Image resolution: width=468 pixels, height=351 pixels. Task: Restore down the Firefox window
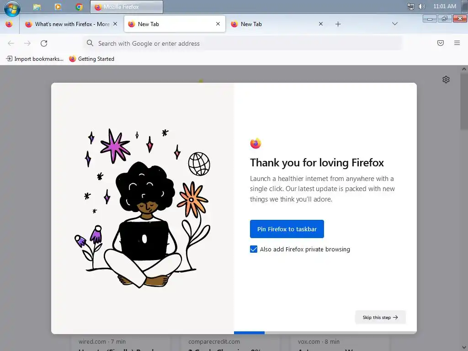pyautogui.click(x=444, y=19)
